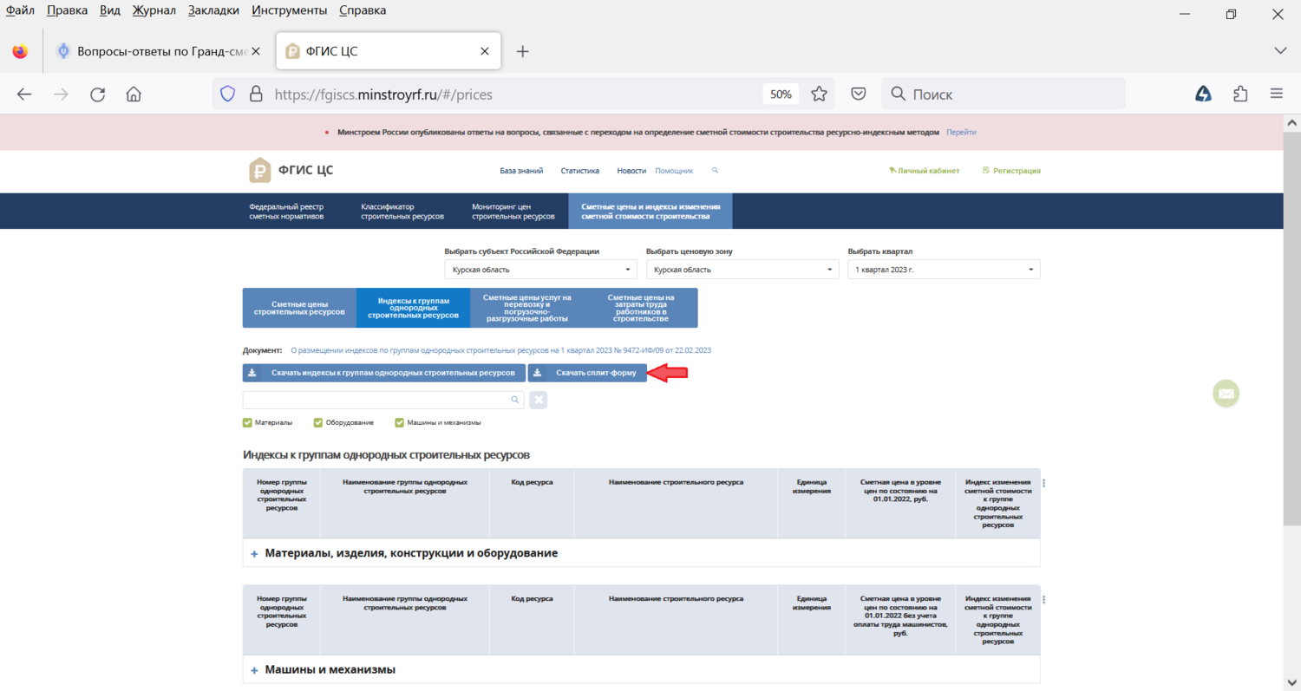Click the Save to Pocket icon
This screenshot has height=691, width=1301.
click(858, 95)
